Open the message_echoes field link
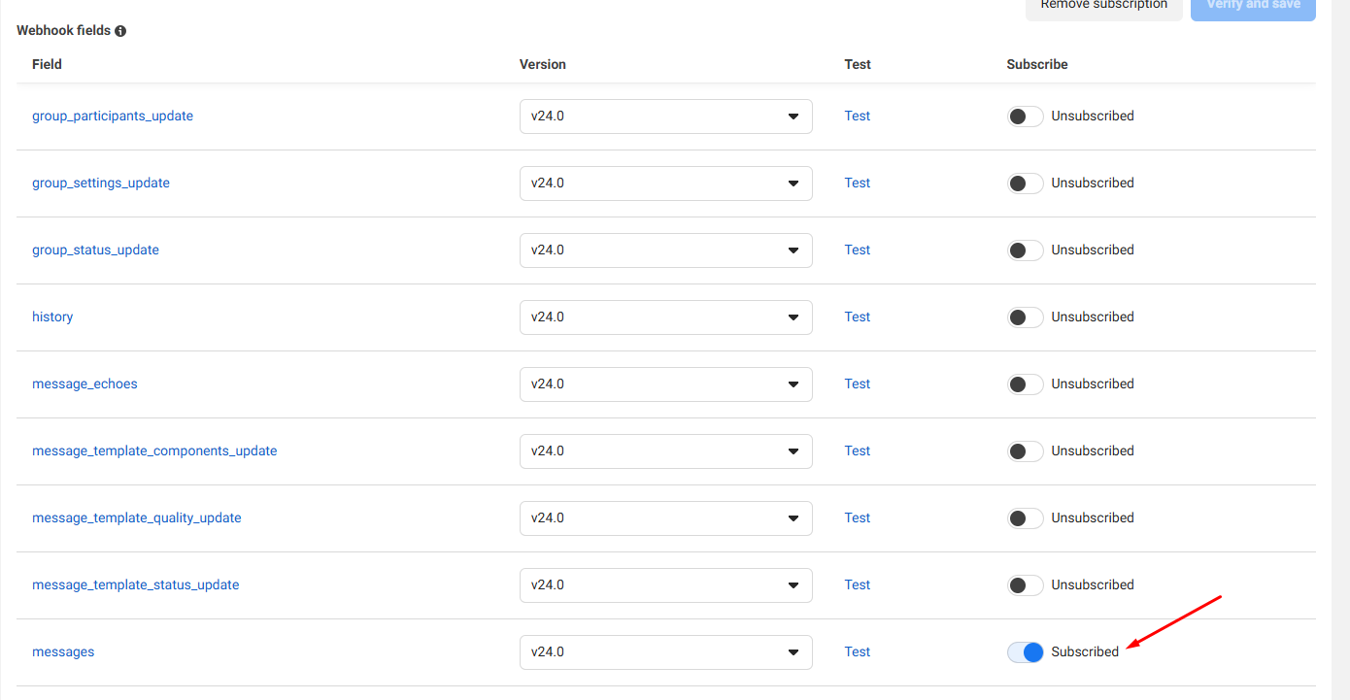Viewport: 1350px width, 700px height. point(84,384)
